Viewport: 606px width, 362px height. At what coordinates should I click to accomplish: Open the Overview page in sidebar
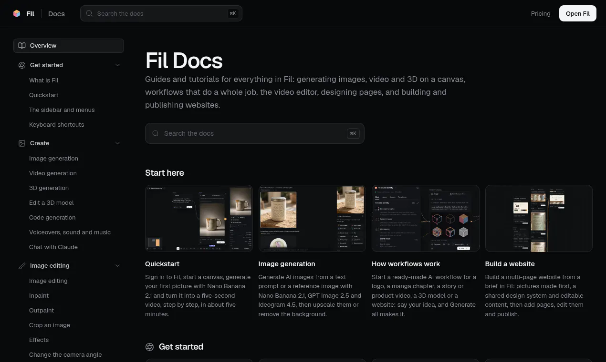[69, 46]
